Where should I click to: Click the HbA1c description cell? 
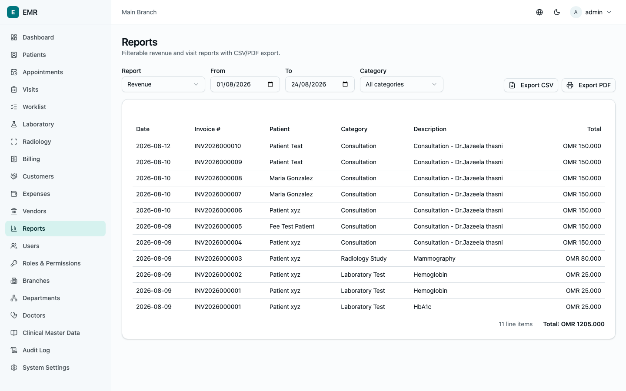[x=422, y=307]
